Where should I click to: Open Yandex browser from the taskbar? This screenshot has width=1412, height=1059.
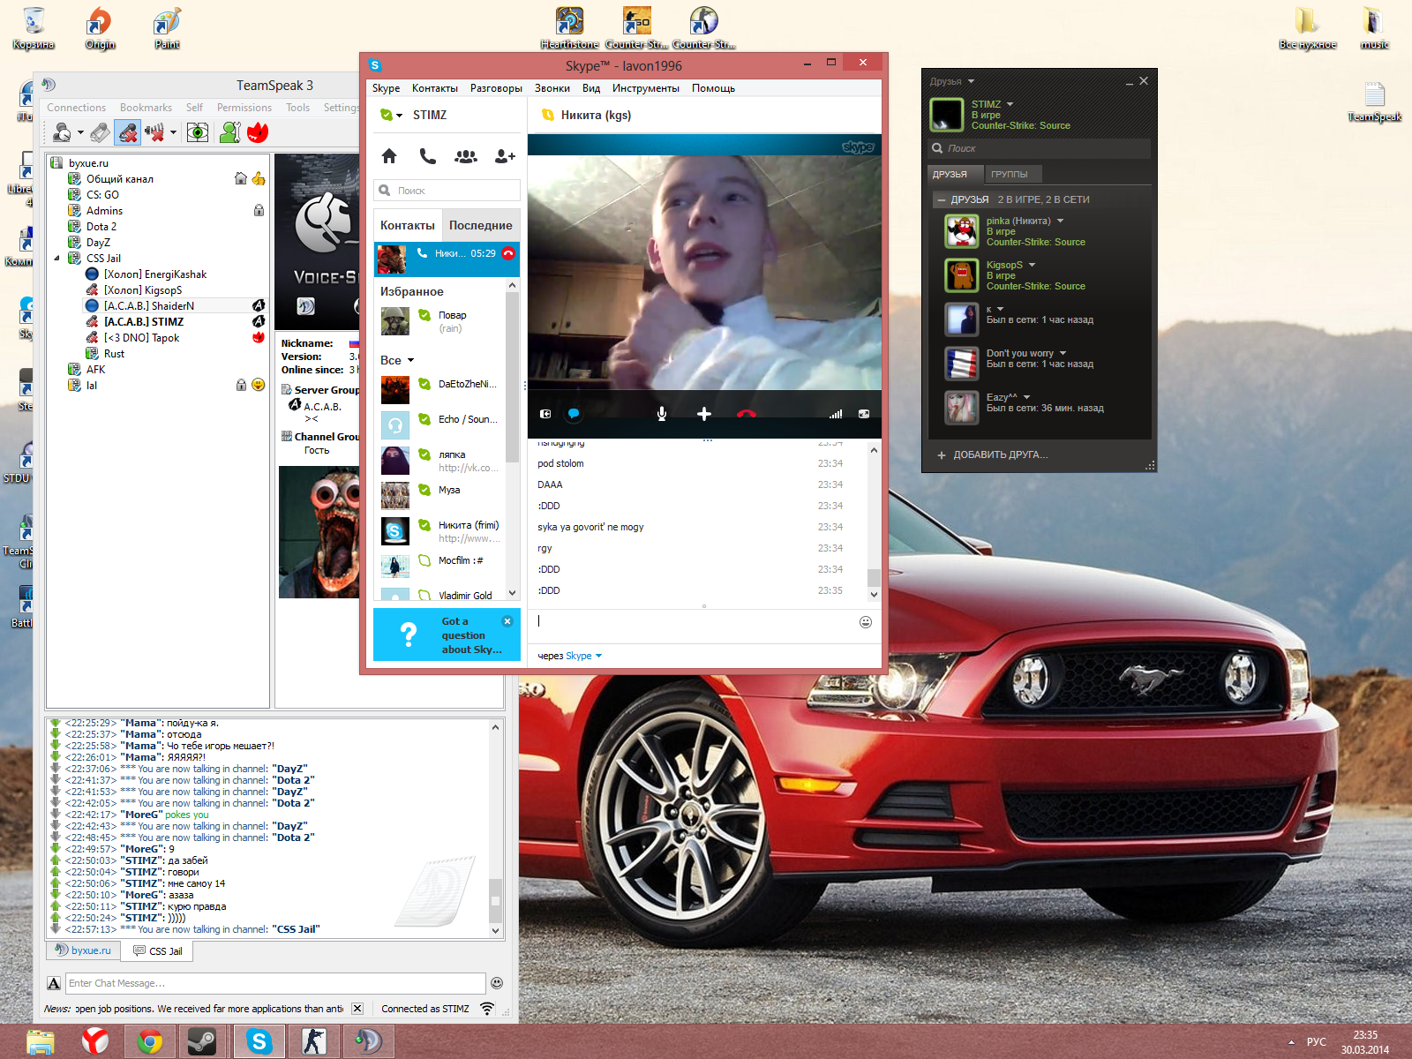pos(95,1041)
